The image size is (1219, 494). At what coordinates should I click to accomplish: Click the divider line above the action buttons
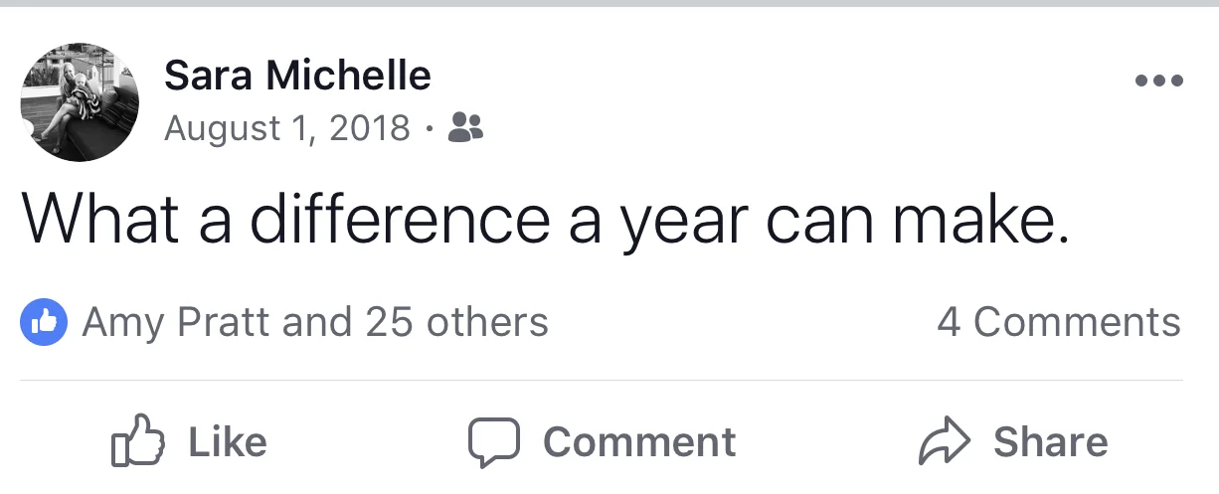602,380
